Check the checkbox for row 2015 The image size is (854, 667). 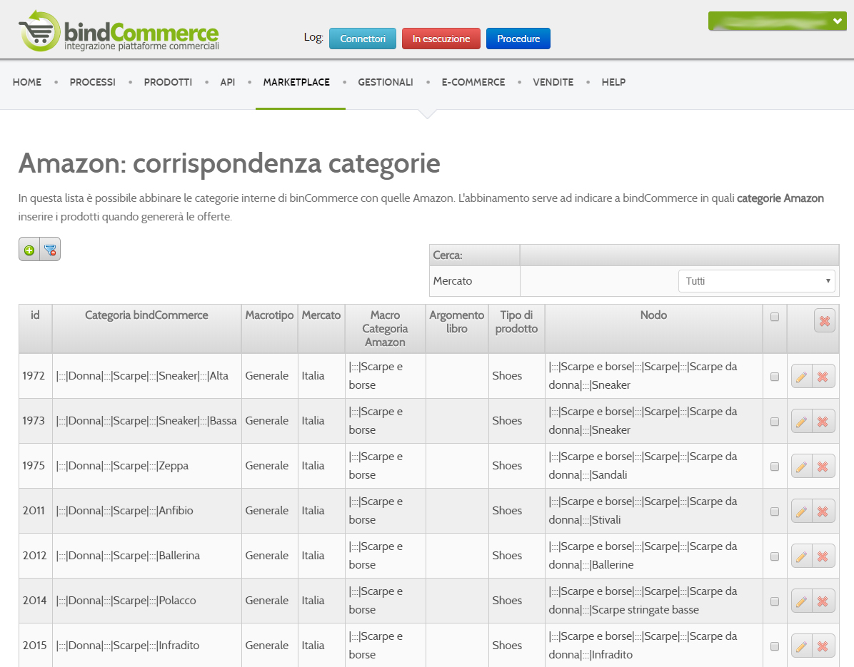pyautogui.click(x=775, y=646)
